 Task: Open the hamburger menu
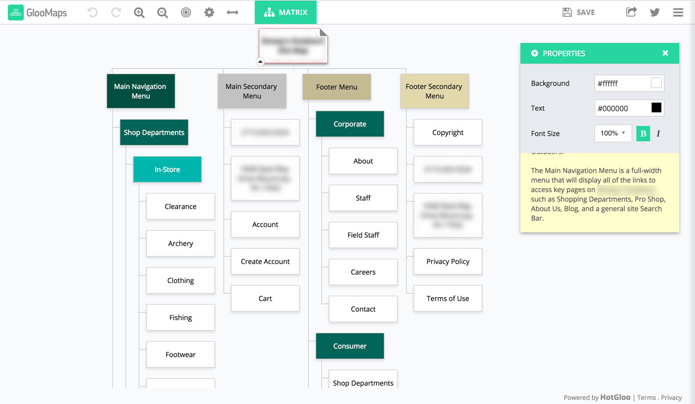tap(678, 12)
